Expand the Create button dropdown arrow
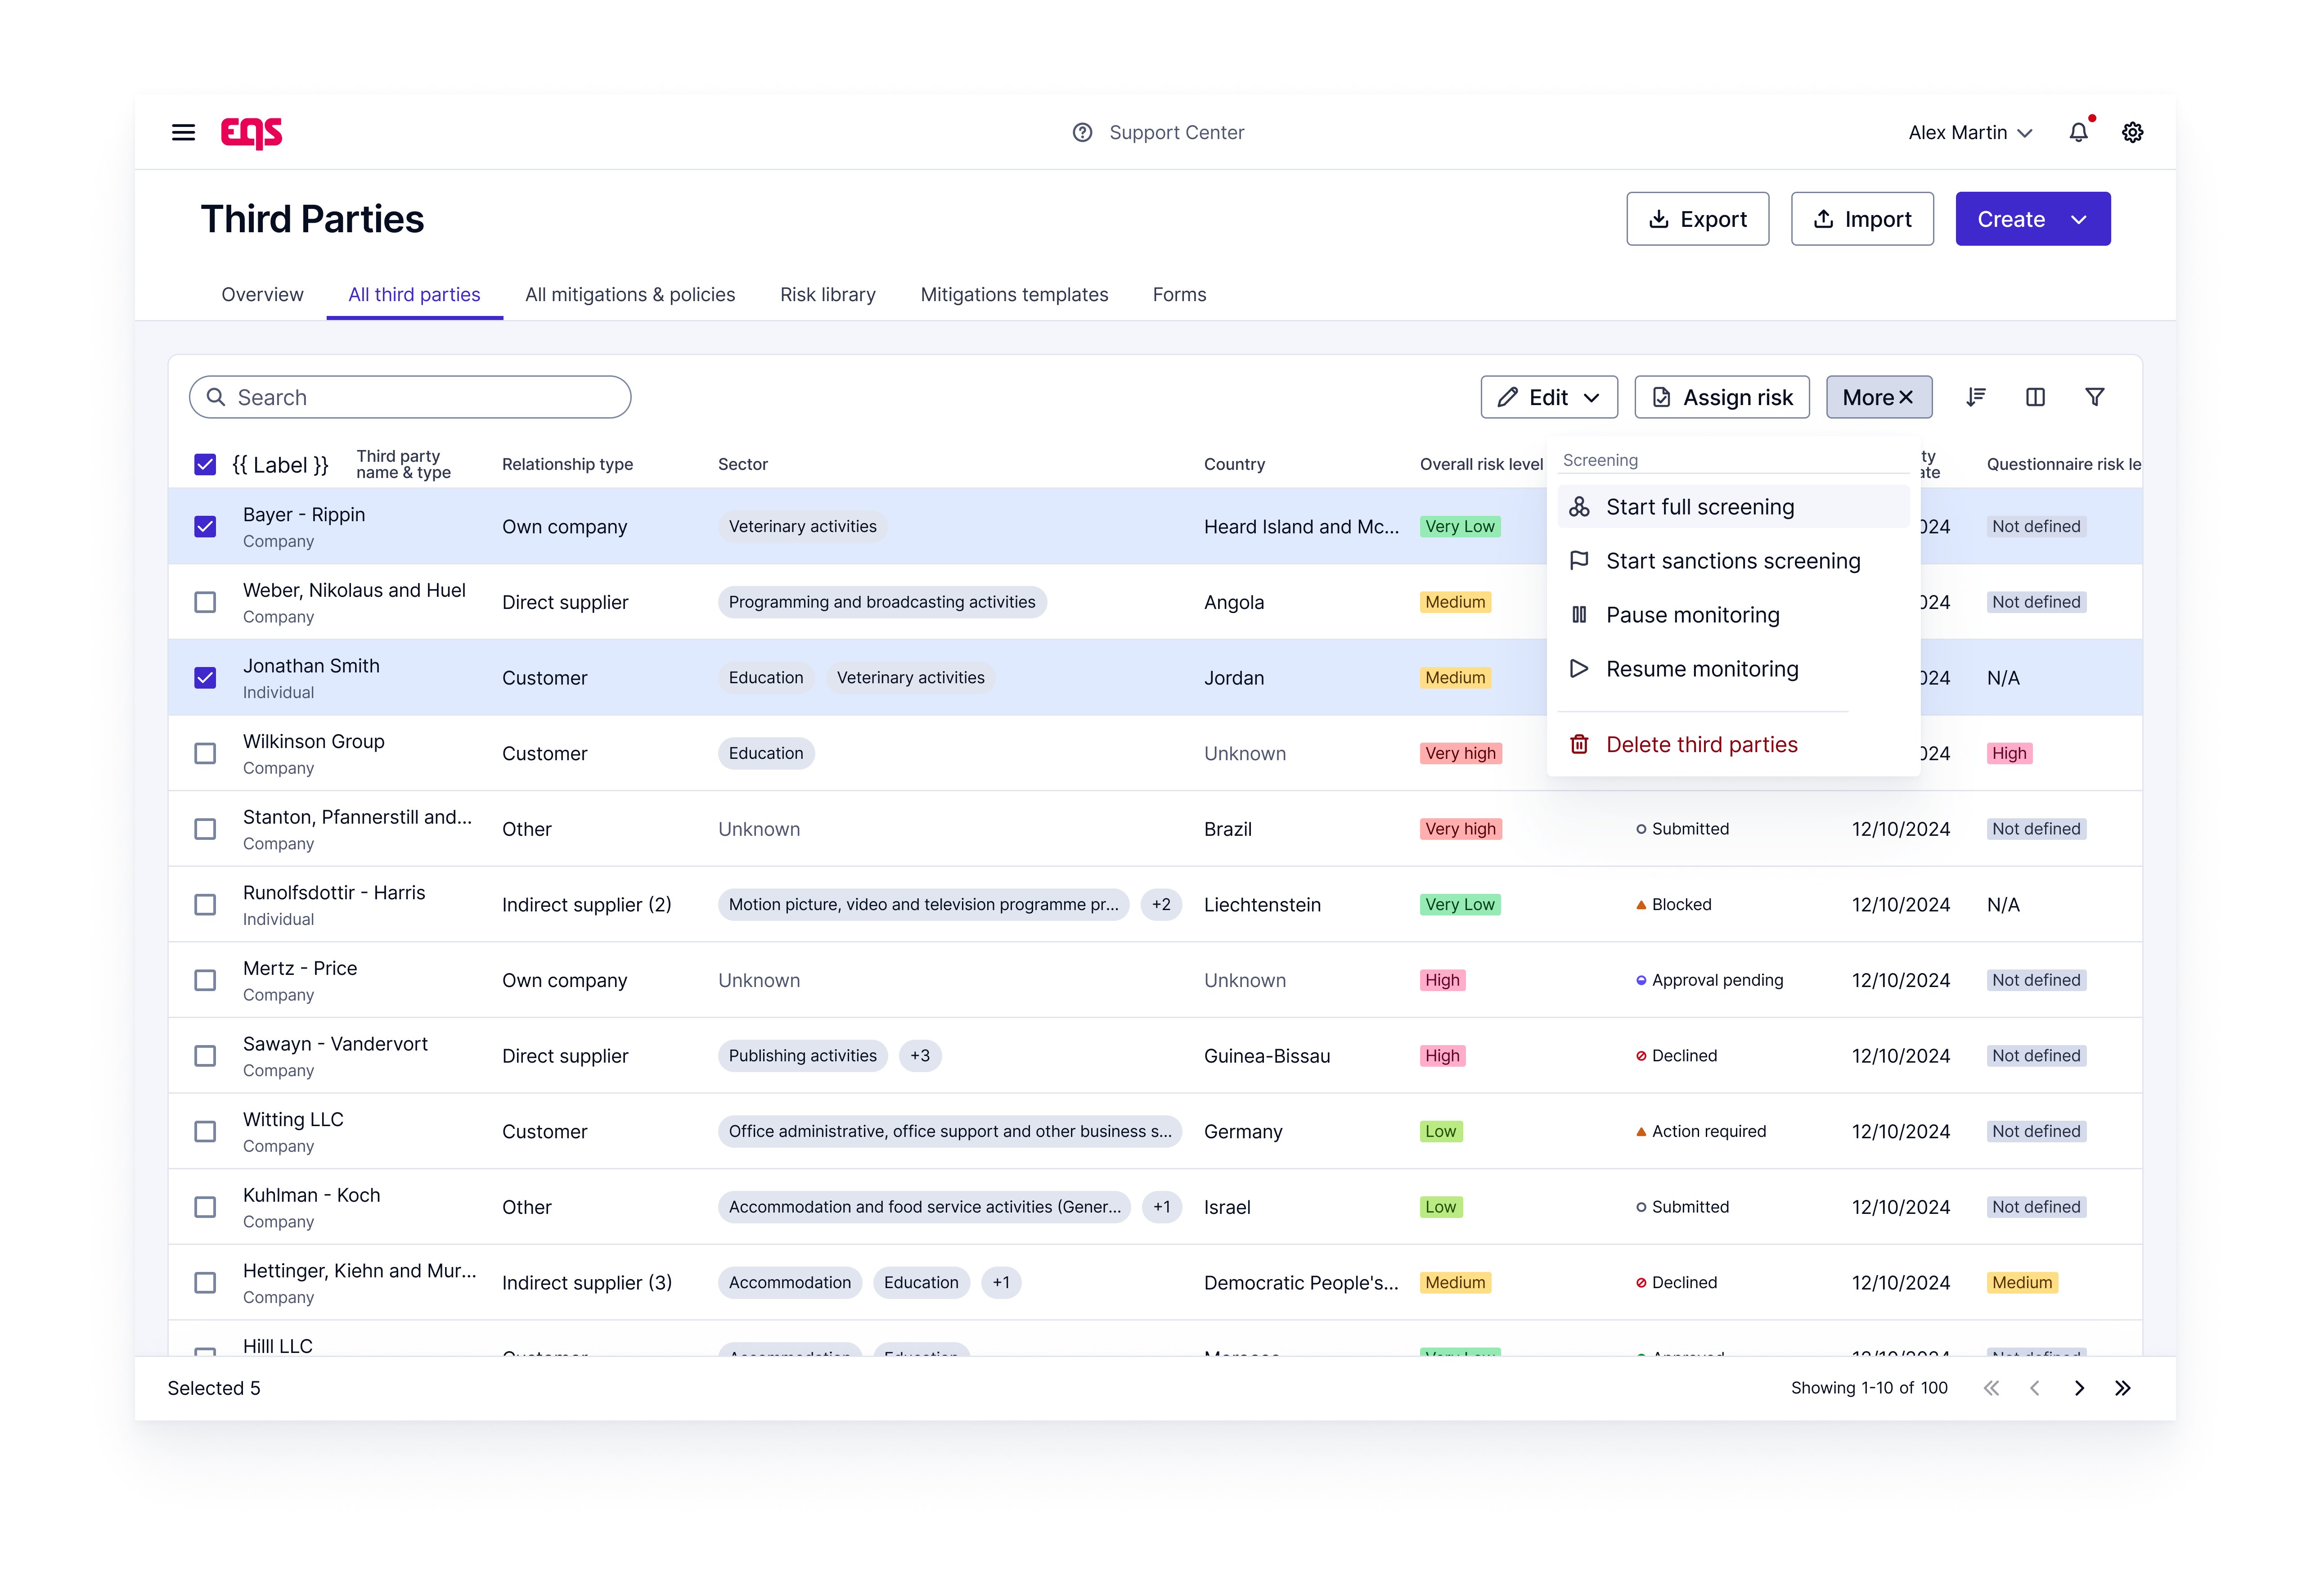Image resolution: width=2311 pixels, height=1596 pixels. coord(2079,219)
